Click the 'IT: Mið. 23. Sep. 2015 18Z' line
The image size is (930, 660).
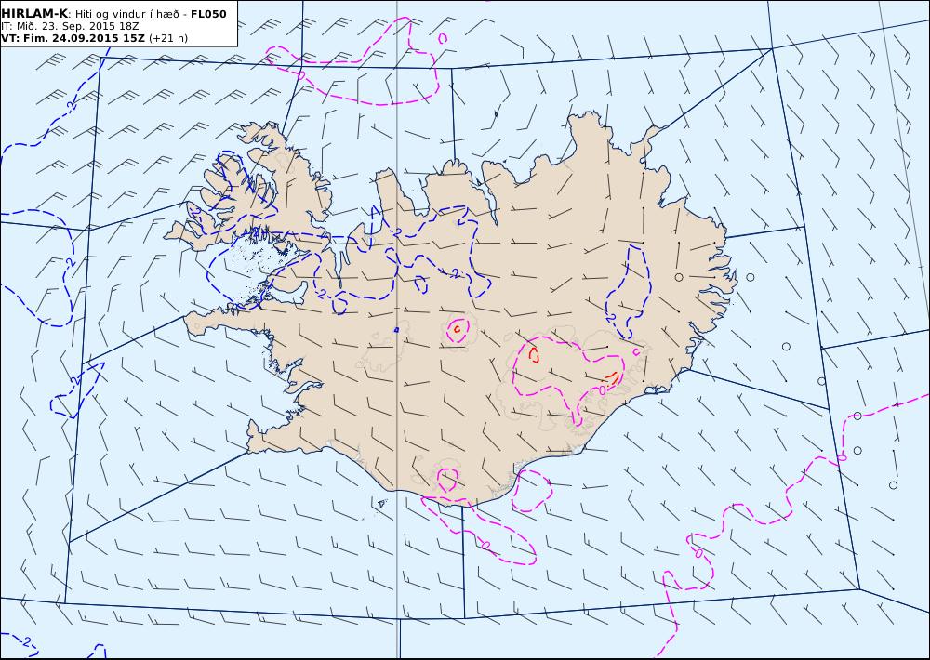coord(70,26)
